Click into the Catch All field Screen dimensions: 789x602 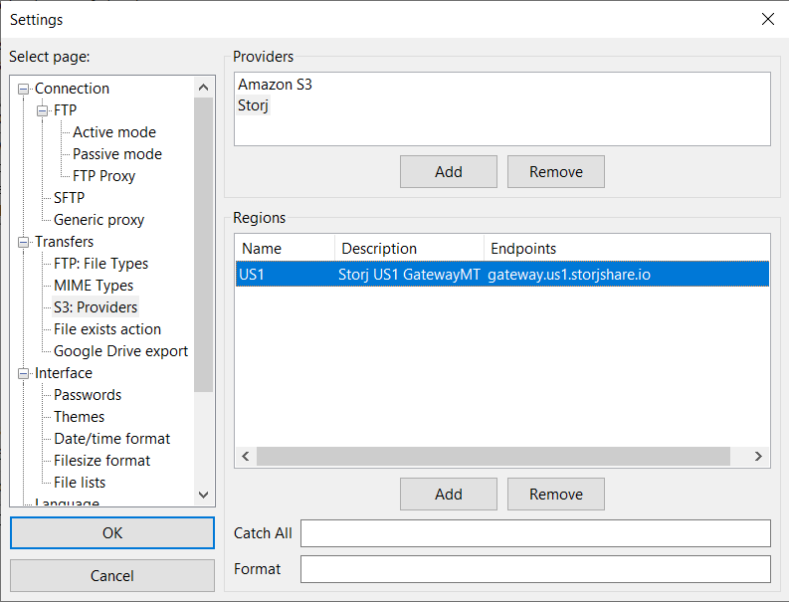click(x=535, y=533)
